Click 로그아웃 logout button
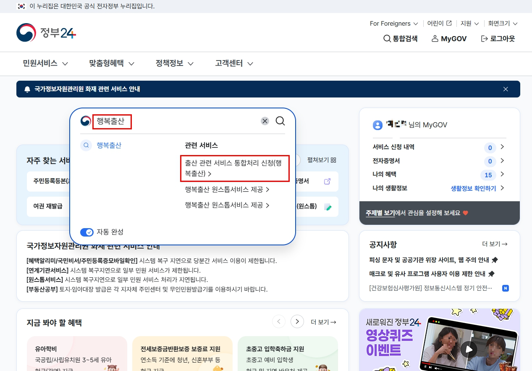 point(498,39)
